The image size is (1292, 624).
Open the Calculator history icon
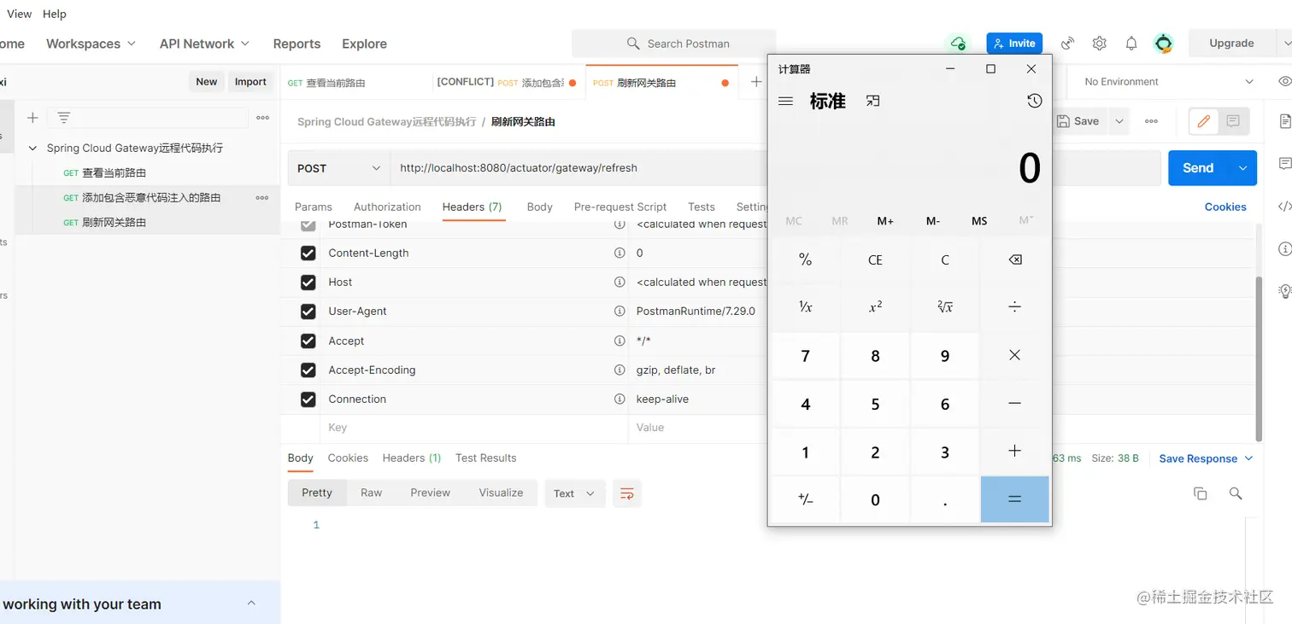1034,101
